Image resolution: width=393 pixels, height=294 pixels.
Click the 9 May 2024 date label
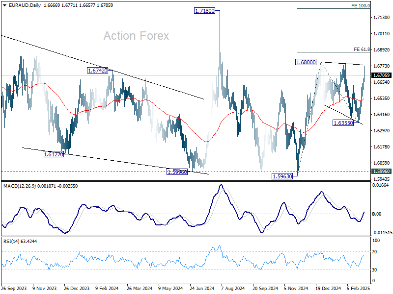170,288
